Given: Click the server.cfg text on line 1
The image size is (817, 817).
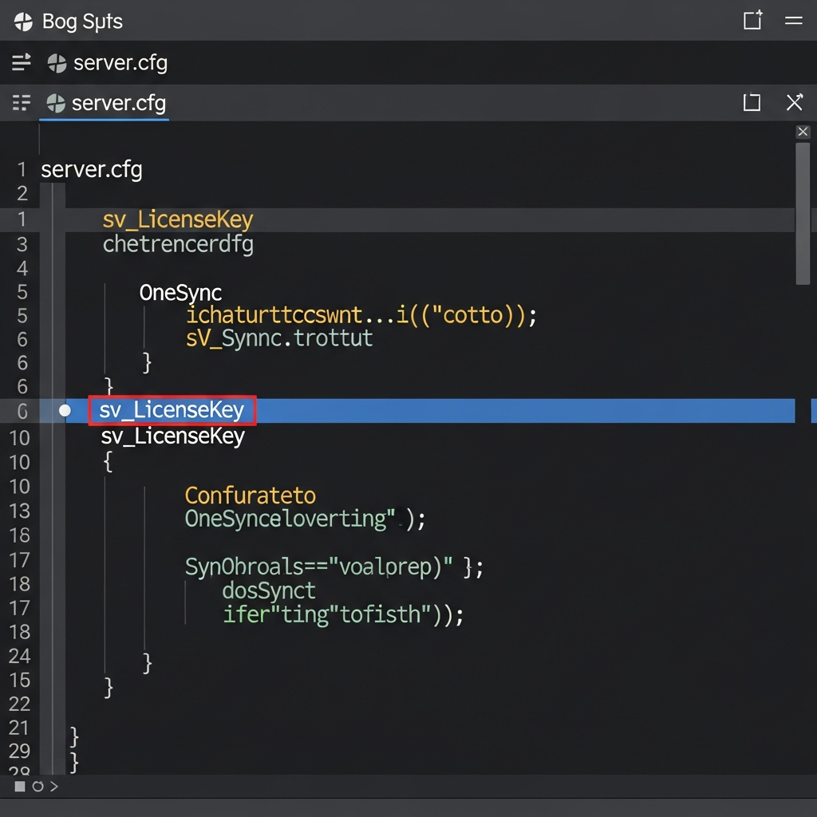Looking at the screenshot, I should [x=92, y=170].
